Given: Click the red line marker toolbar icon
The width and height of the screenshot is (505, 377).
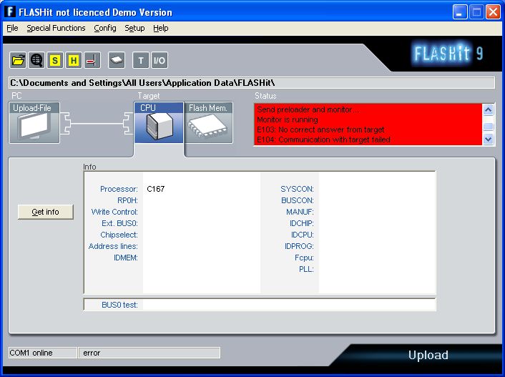Looking at the screenshot, I should pos(92,60).
